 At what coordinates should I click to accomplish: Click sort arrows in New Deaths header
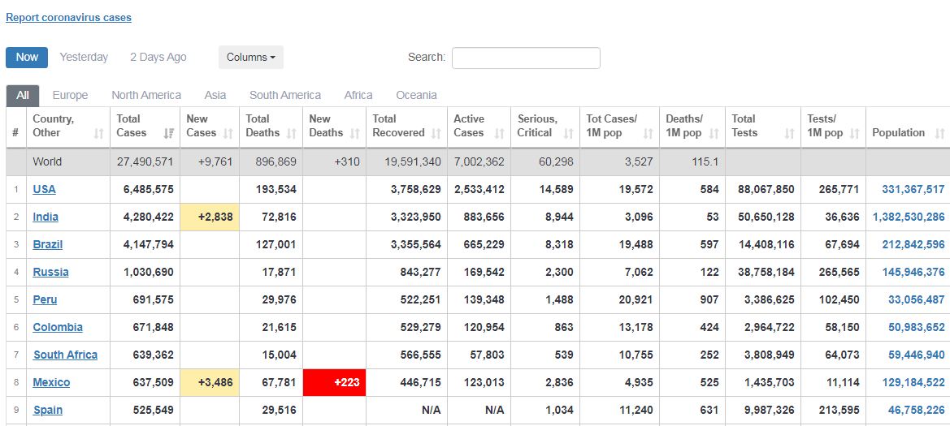click(356, 134)
